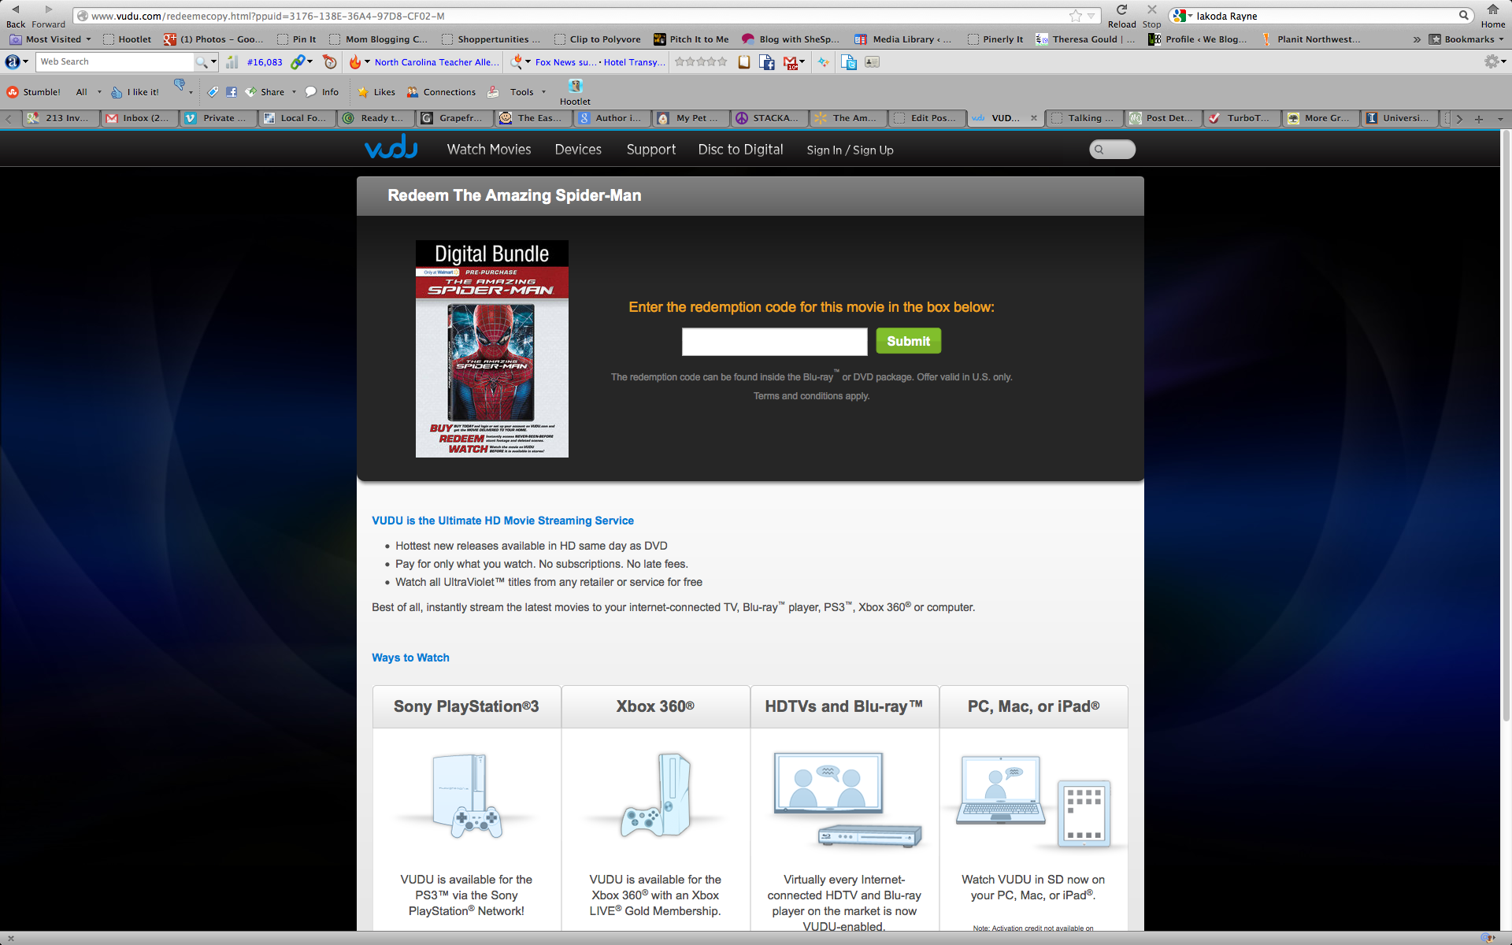Click the Spider-Man Digital Bundle cover image
Screen dimensions: 1512x945
tap(492, 349)
